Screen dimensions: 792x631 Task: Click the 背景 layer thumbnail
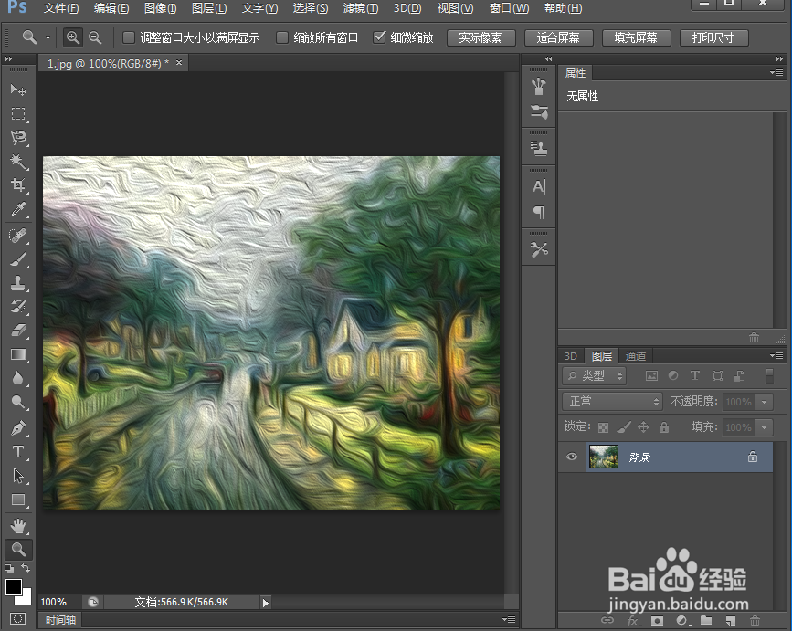tap(604, 457)
